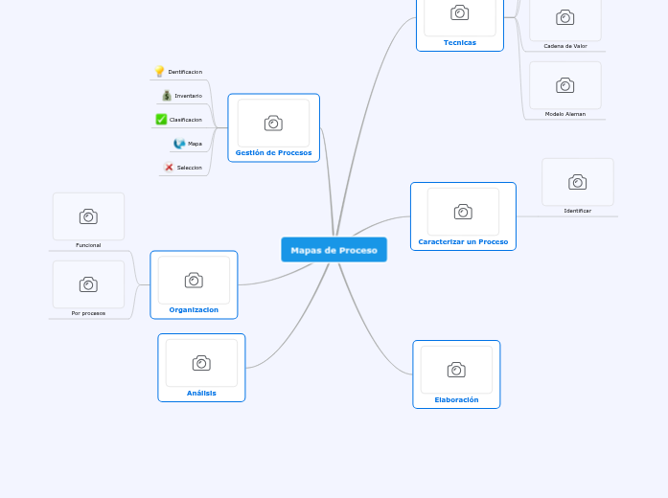
Task: Select the Inventario label
Action: tap(188, 96)
